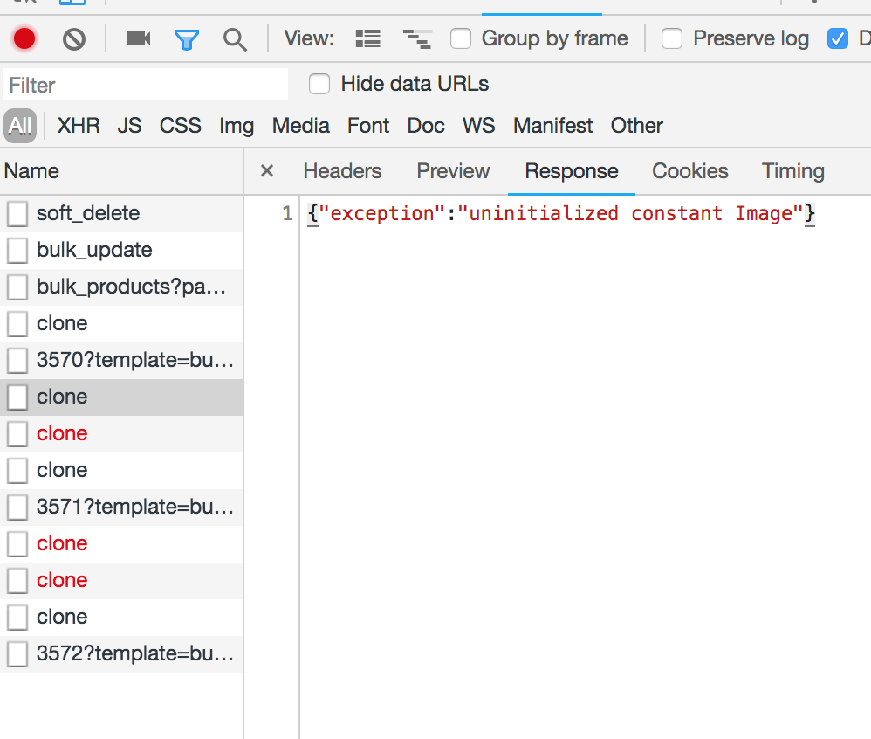The image size is (871, 739).
Task: Switch to large request rows view
Action: tap(367, 39)
